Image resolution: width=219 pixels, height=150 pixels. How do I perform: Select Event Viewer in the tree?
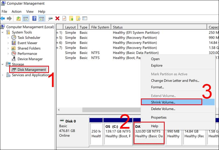(27, 43)
